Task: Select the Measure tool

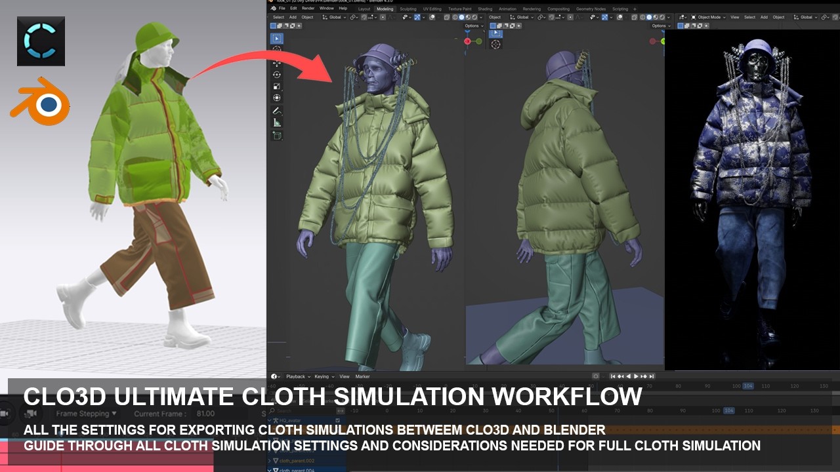Action: tap(277, 122)
